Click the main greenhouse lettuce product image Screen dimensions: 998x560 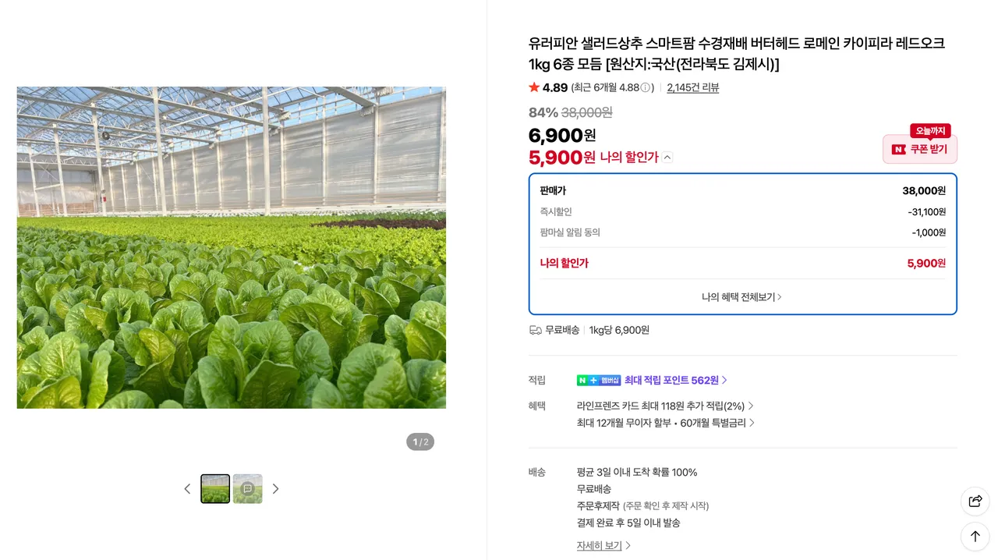(232, 247)
